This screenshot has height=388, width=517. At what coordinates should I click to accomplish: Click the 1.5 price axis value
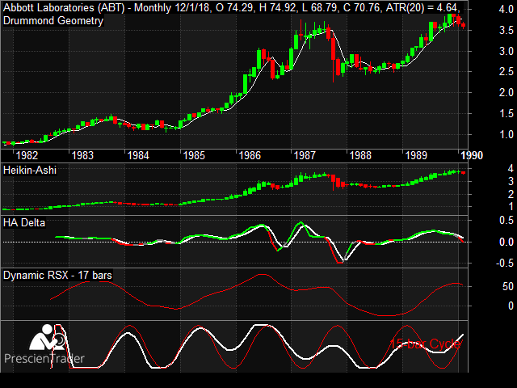tap(506, 113)
